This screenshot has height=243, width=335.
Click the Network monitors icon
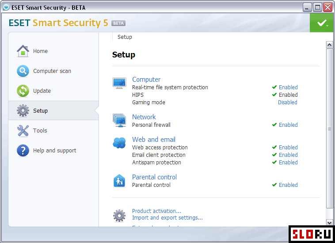click(x=119, y=120)
